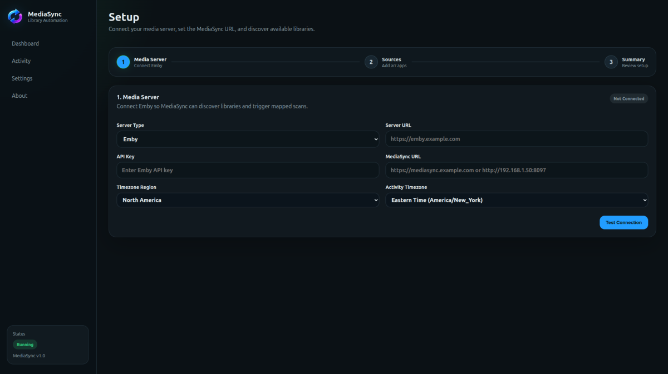Click the 'MediaSync URL' field label
Image resolution: width=668 pixels, height=374 pixels.
coord(403,157)
